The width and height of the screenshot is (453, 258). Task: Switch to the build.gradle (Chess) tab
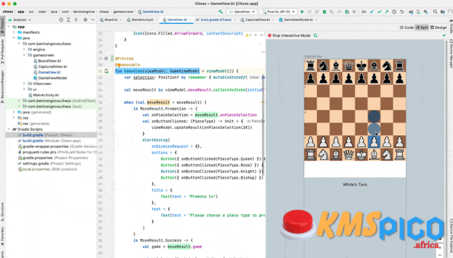pyautogui.click(x=216, y=20)
